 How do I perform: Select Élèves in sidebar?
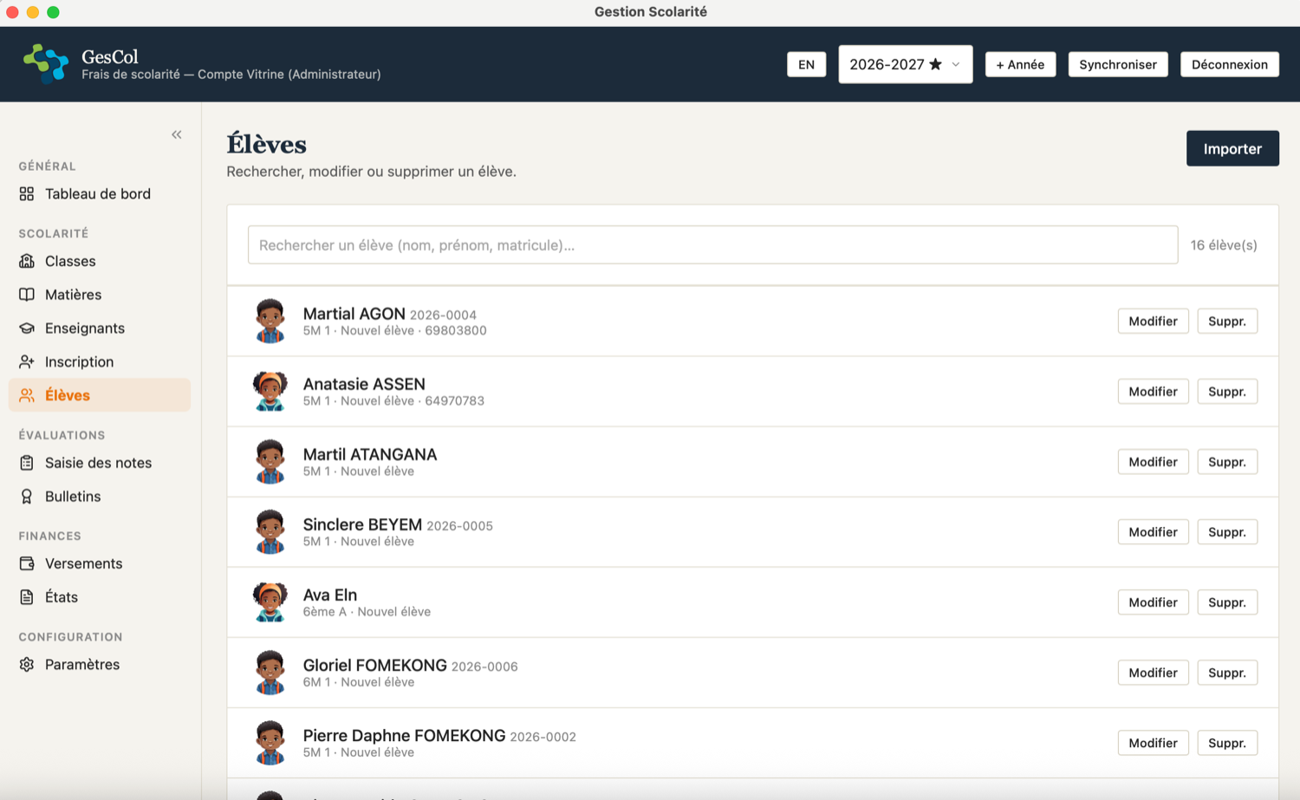(x=100, y=395)
